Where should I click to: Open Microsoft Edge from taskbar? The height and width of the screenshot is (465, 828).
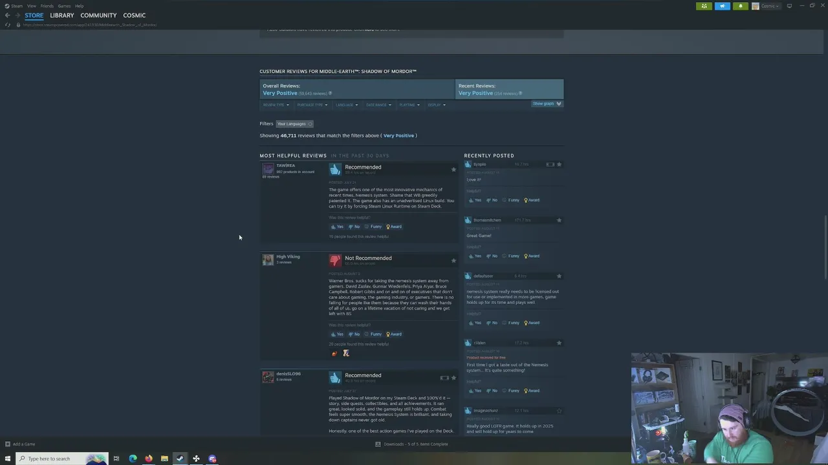[133, 459]
